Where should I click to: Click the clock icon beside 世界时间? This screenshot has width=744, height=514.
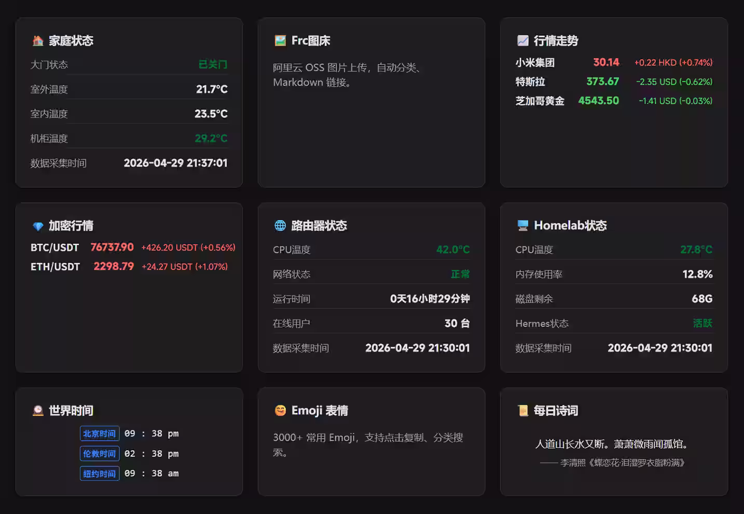coord(38,411)
